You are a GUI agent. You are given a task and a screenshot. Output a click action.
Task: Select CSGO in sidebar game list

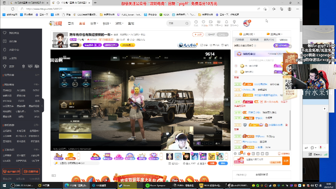[21, 101]
